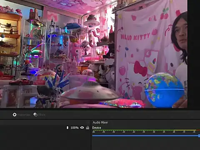Click the blue globe in the preview

point(165,90)
